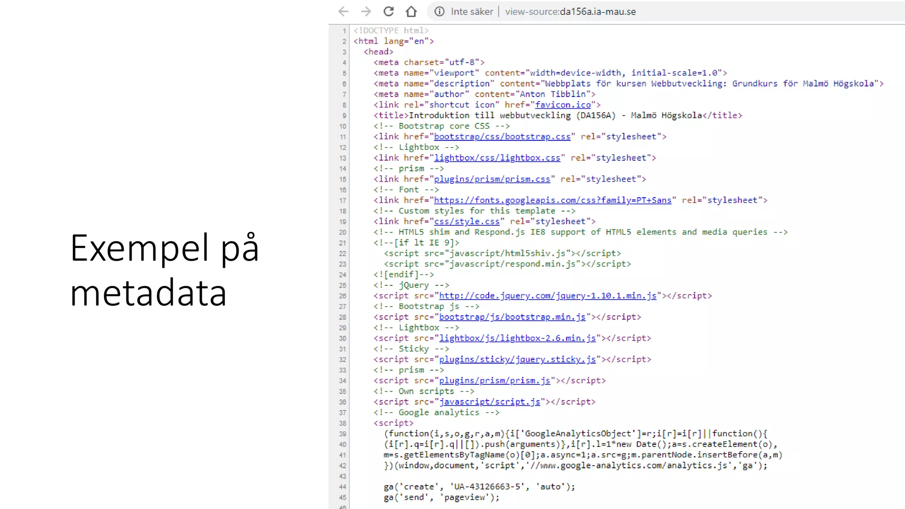The height and width of the screenshot is (509, 905).
Task: Click the ga('send', 'pageview') line
Action: [x=441, y=497]
